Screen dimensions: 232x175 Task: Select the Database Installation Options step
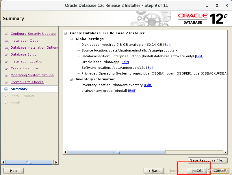click(34, 47)
